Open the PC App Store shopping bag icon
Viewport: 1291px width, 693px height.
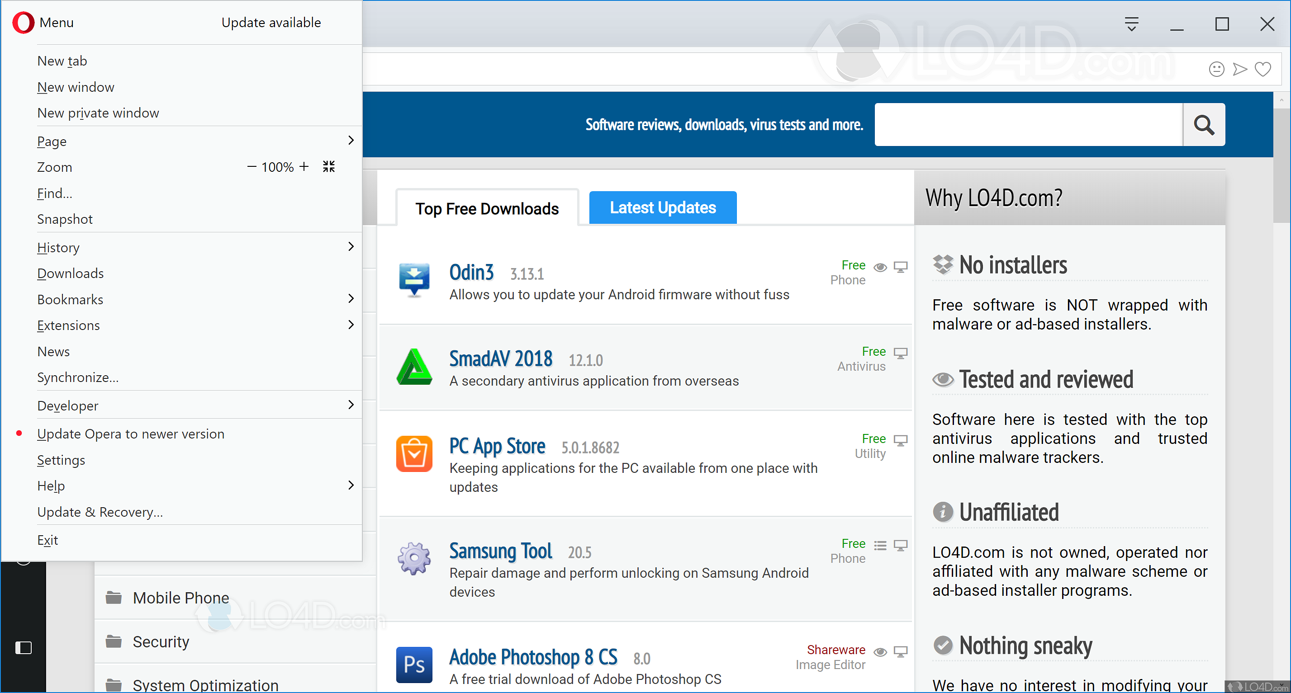click(414, 454)
